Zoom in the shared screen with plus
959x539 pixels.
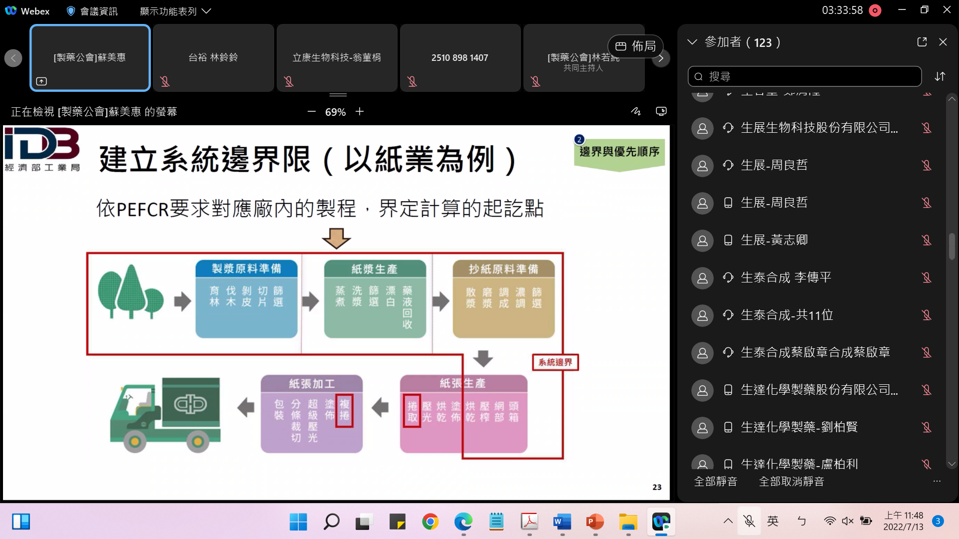[360, 112]
